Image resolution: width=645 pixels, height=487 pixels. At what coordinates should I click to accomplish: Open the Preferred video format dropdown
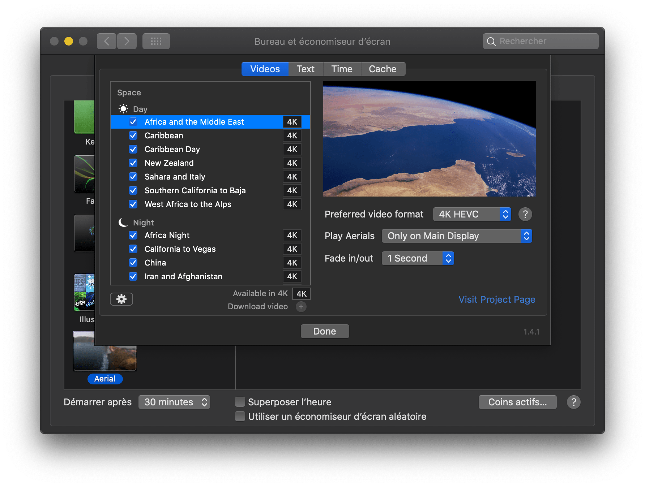click(472, 214)
